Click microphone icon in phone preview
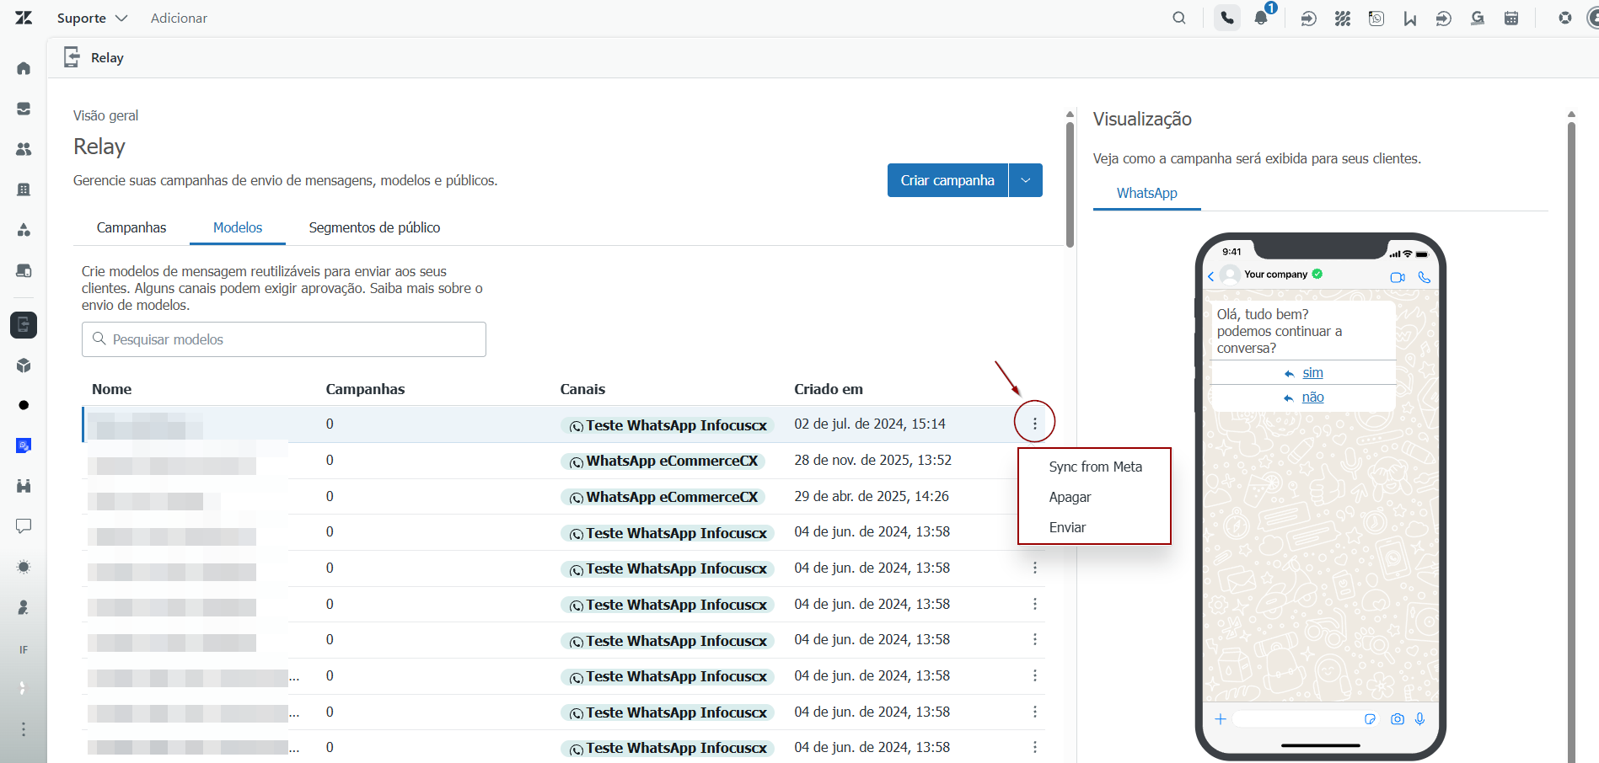Image resolution: width=1599 pixels, height=763 pixels. click(1420, 719)
